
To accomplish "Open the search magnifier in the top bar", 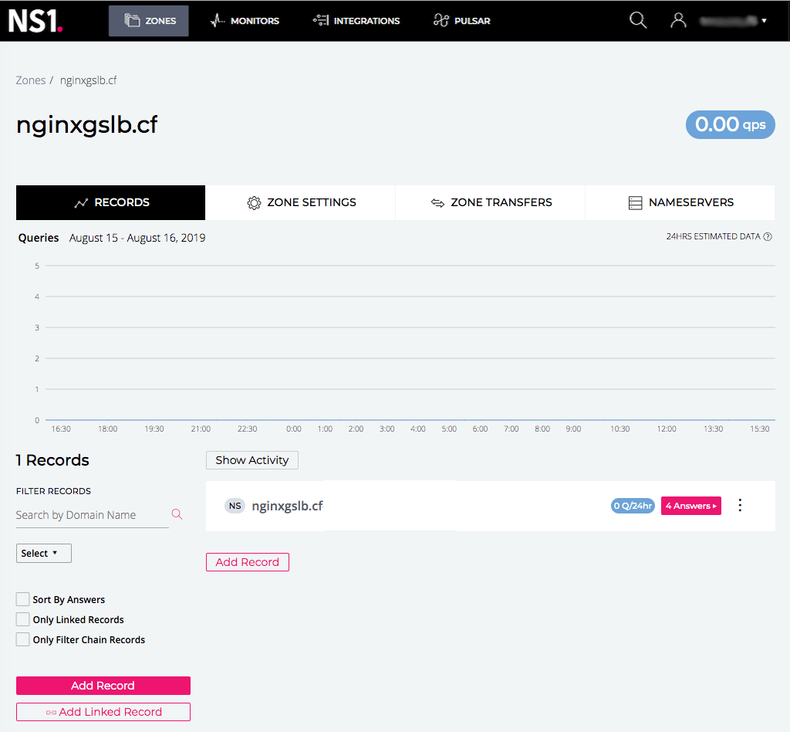I will (x=638, y=20).
